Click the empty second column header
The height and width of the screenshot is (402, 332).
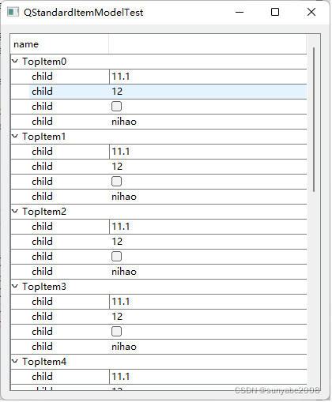click(x=208, y=44)
